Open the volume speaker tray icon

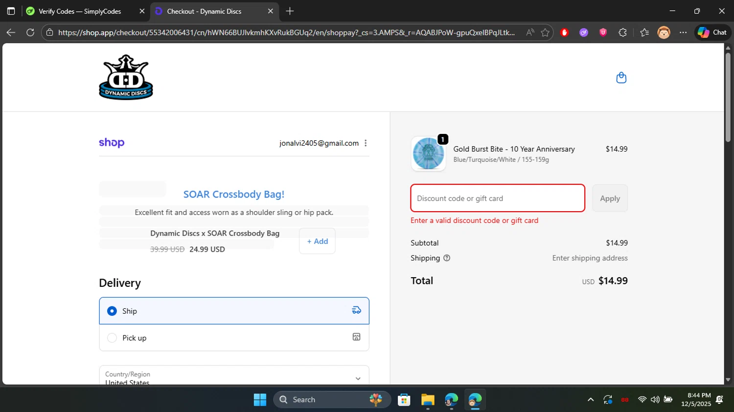[655, 400]
